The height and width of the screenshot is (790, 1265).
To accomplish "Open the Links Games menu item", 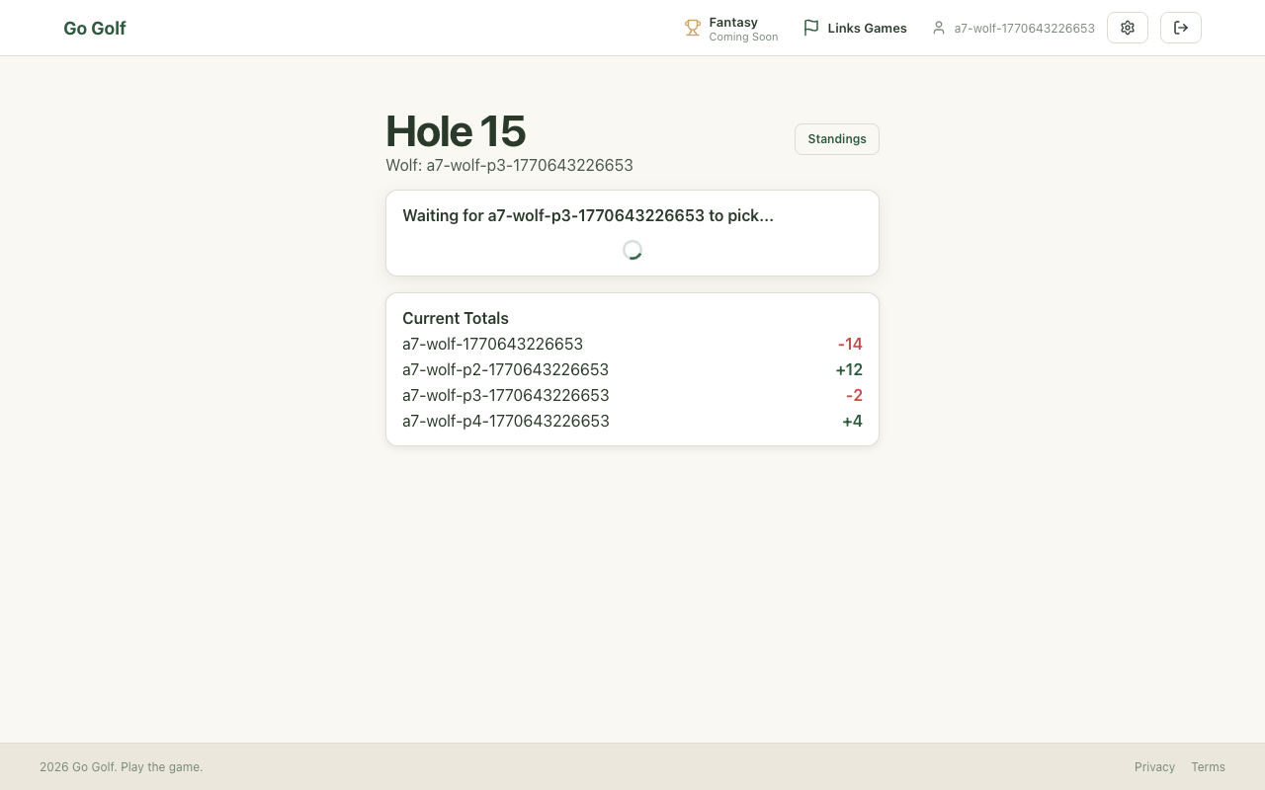I will [x=867, y=29].
